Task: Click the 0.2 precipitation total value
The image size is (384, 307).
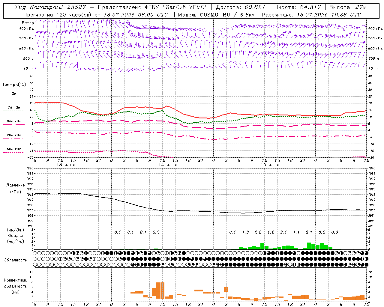Action: [156, 232]
